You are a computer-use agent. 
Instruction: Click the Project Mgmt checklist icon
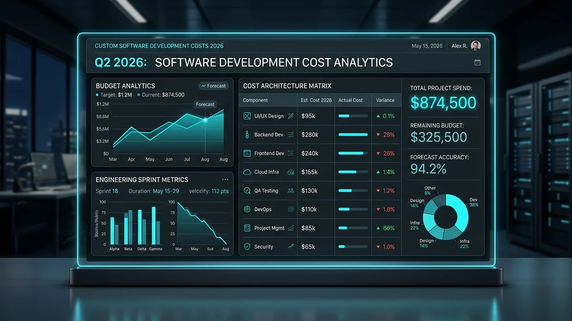247,228
